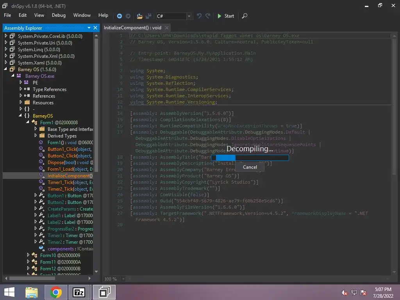This screenshot has width=400, height=300.
Task: Open the Assembly Explorer panel options arrow
Action: [x=89, y=28]
